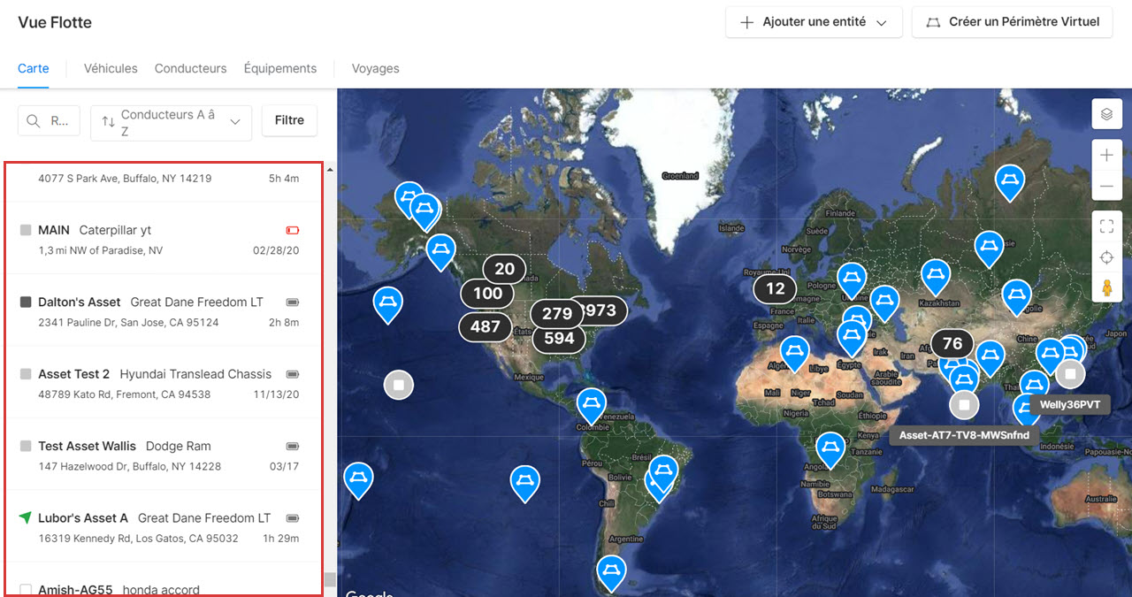
Task: Click battery icon for Test Asset Wallis
Action: click(x=293, y=446)
